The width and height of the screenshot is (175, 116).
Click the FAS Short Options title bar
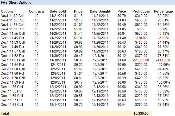click(16, 3)
